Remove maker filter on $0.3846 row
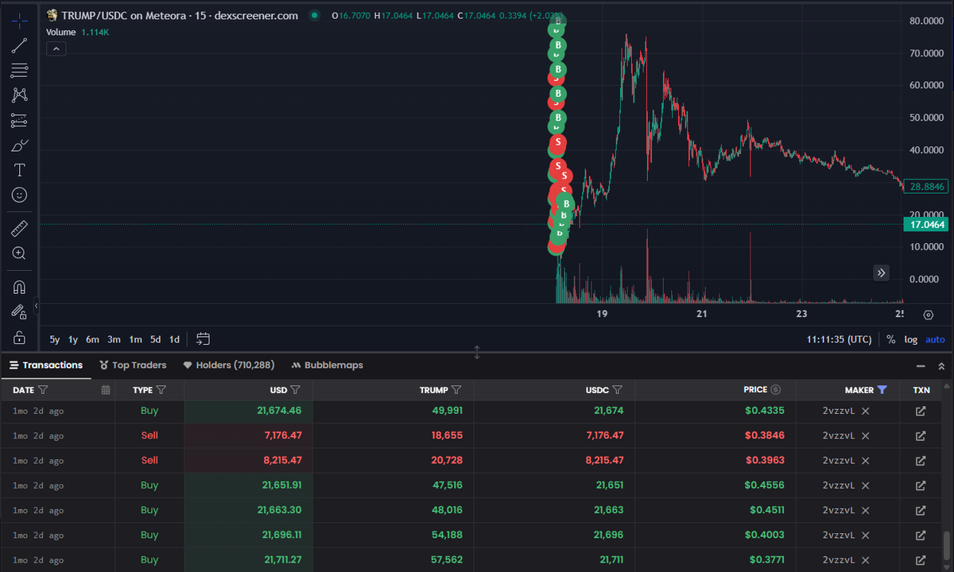954x572 pixels. pyautogui.click(x=866, y=435)
